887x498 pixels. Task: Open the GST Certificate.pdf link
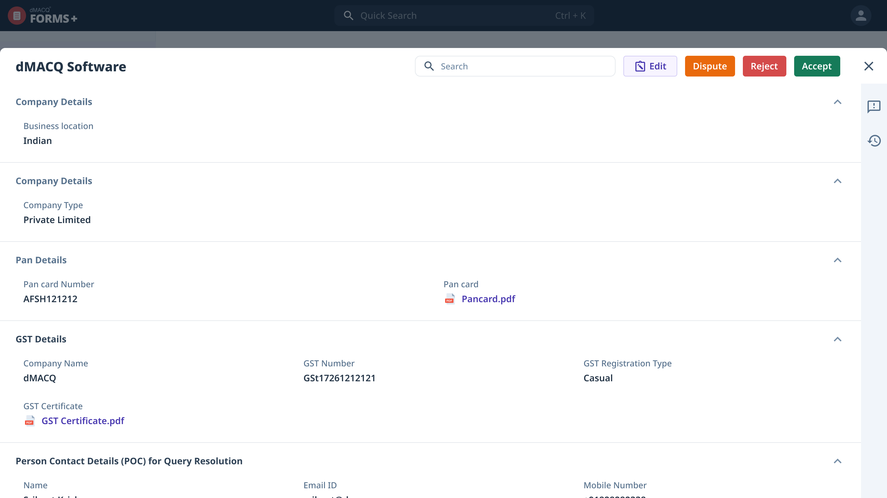click(x=83, y=421)
